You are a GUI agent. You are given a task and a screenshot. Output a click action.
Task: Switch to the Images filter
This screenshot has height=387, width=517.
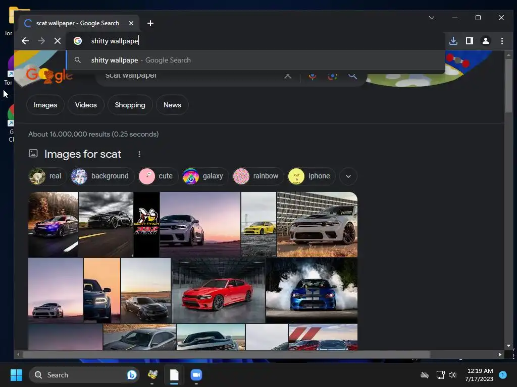(45, 105)
